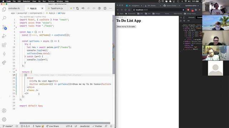Click the browser forward arrow
The width and height of the screenshot is (229, 128).
[x=122, y=10]
